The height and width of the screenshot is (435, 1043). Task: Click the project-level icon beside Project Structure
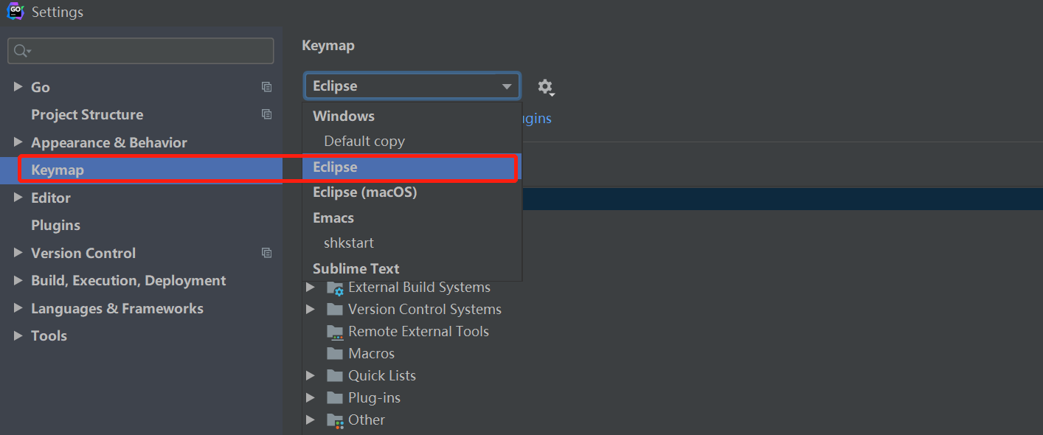click(x=267, y=114)
